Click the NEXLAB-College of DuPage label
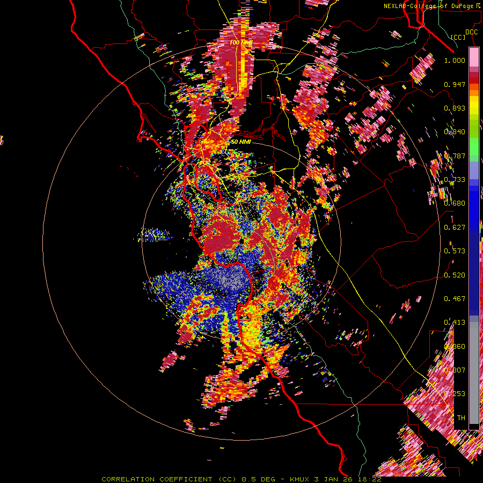 433,6
